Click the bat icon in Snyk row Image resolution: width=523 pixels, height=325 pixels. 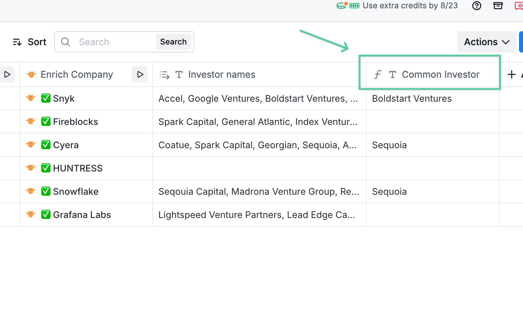[31, 98]
